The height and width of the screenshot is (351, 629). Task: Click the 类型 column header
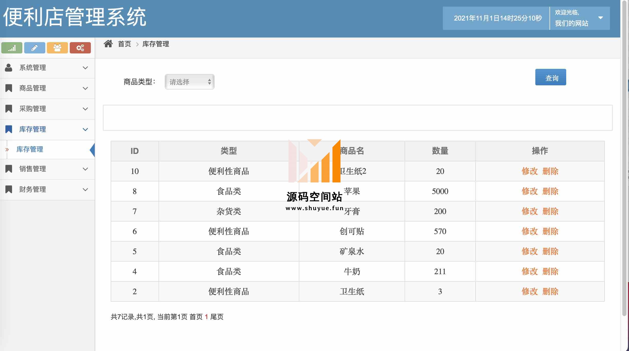coord(229,151)
